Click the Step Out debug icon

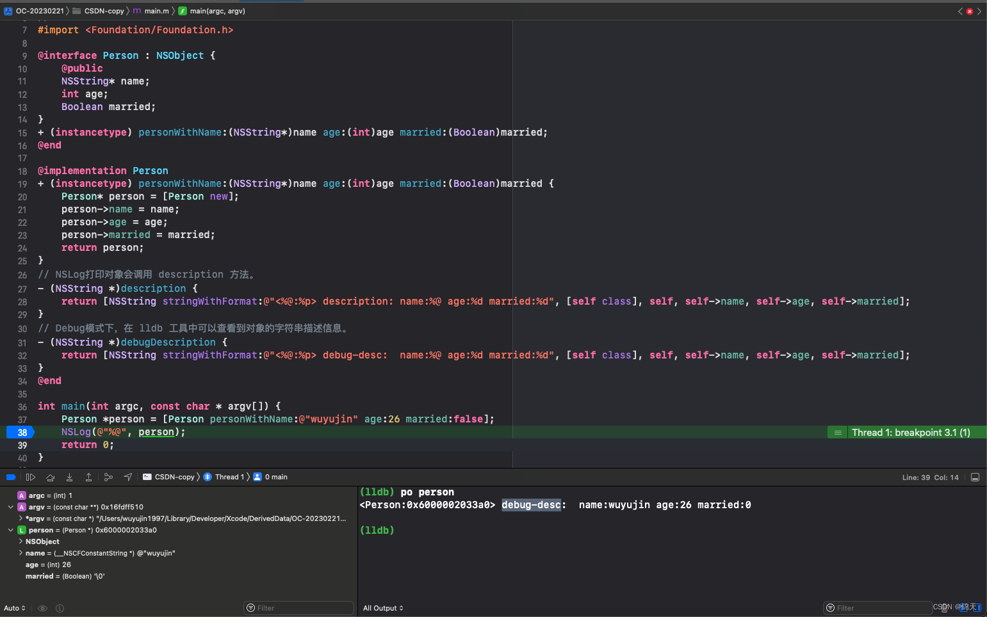88,477
